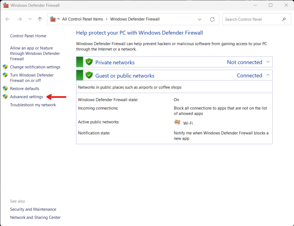Viewport: 294px width, 226px height.
Task: Click Help protect your PC heading
Action: [139, 33]
